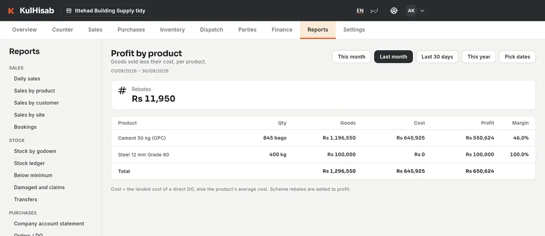Open the Sales by site report
Image resolution: width=545 pixels, height=236 pixels.
(x=29, y=115)
